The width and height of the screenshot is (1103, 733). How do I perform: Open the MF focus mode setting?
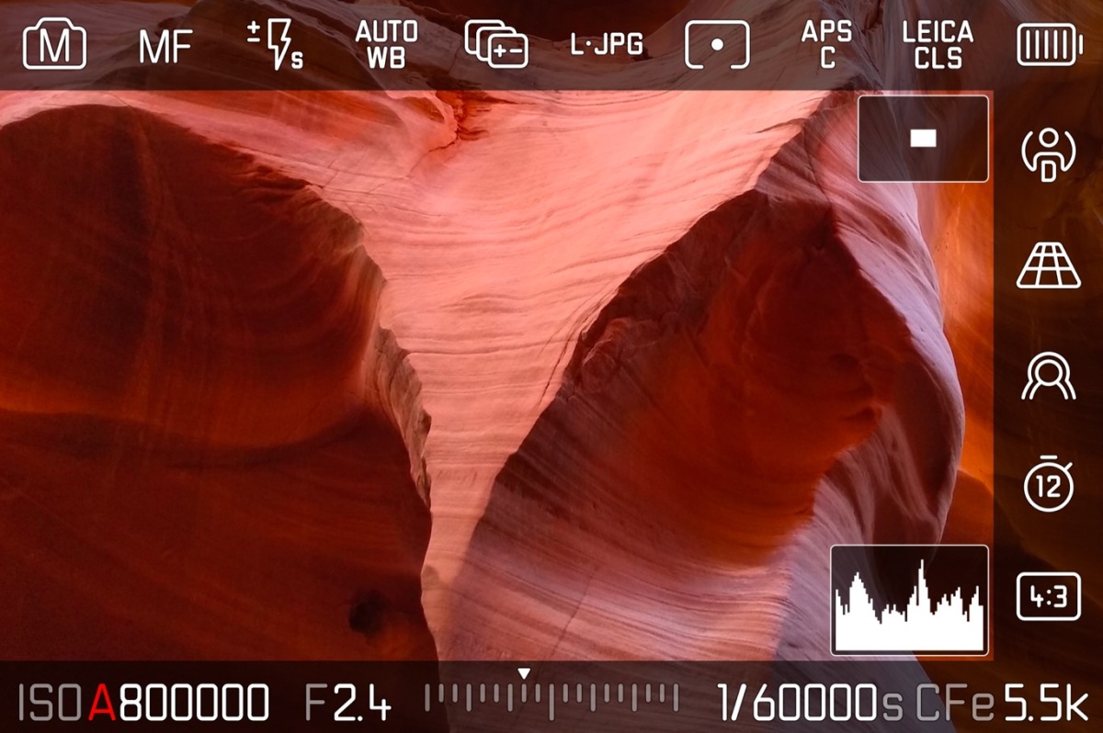point(166,46)
